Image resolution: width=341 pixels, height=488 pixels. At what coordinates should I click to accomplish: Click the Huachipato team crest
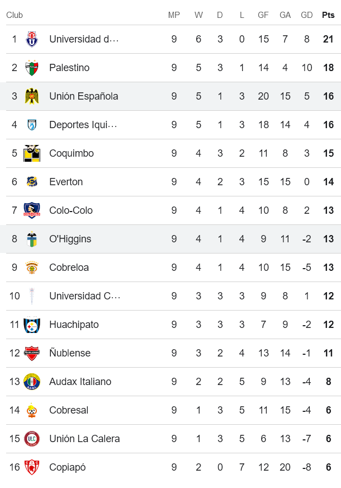click(32, 325)
